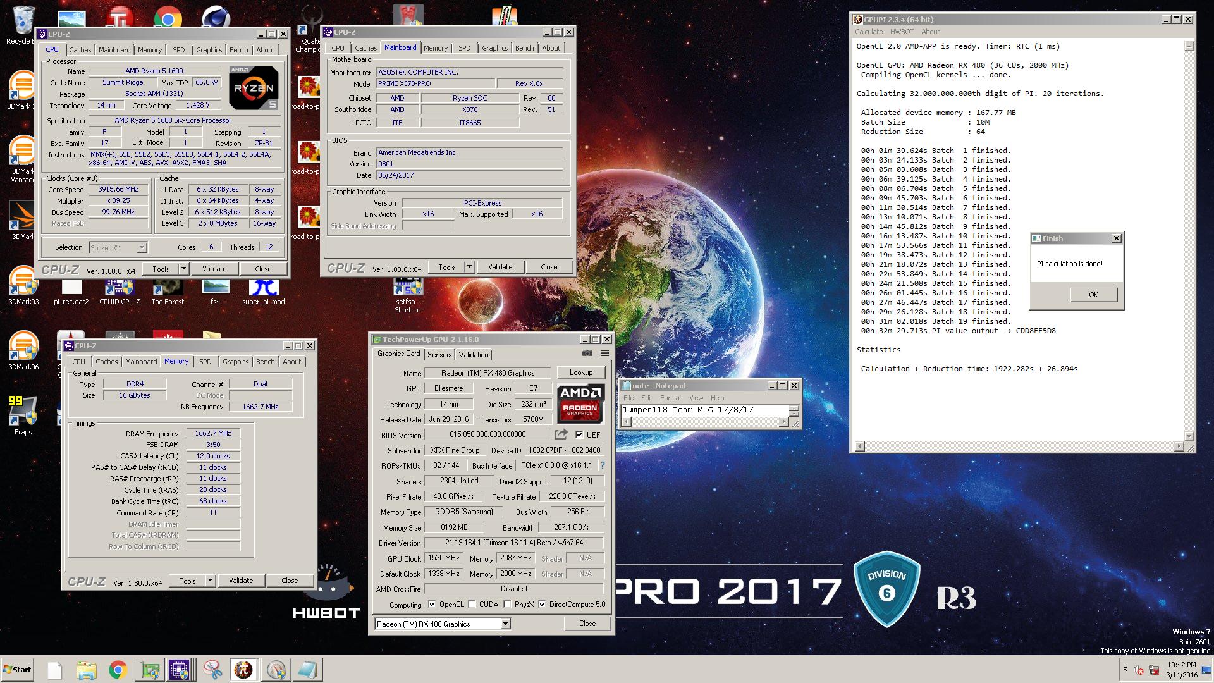The image size is (1214, 683).
Task: Expand Tools dropdown arrow in CPU-Z Memory window
Action: (x=210, y=581)
